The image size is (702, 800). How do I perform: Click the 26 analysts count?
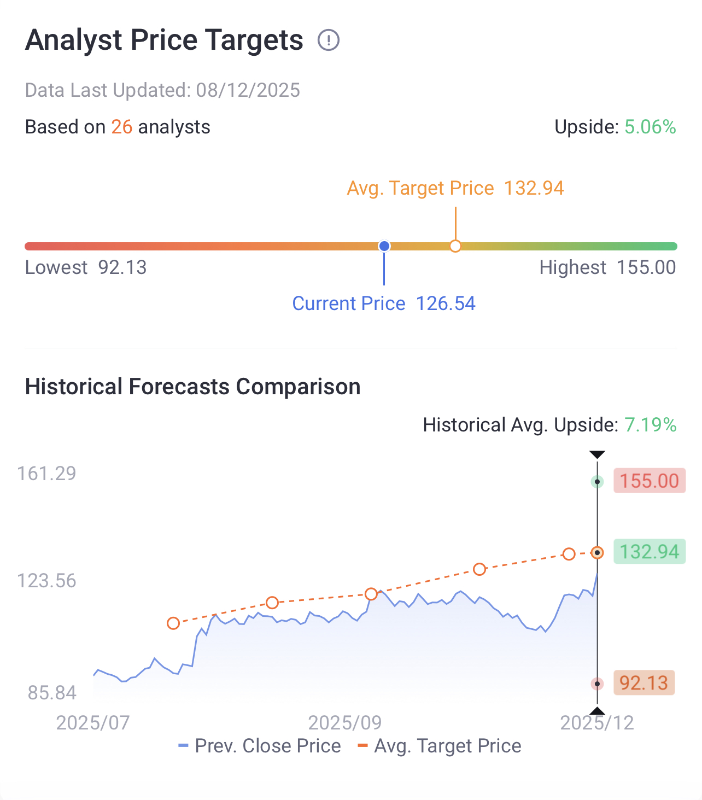pyautogui.click(x=122, y=127)
